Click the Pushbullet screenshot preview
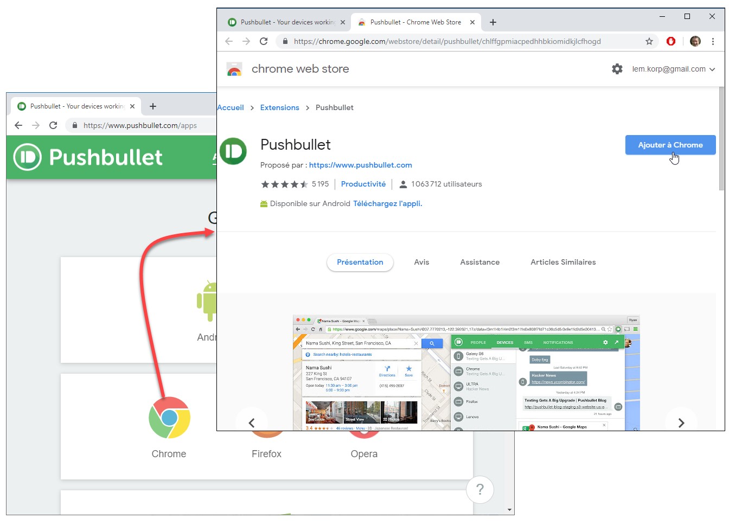The image size is (729, 525). pos(466,373)
